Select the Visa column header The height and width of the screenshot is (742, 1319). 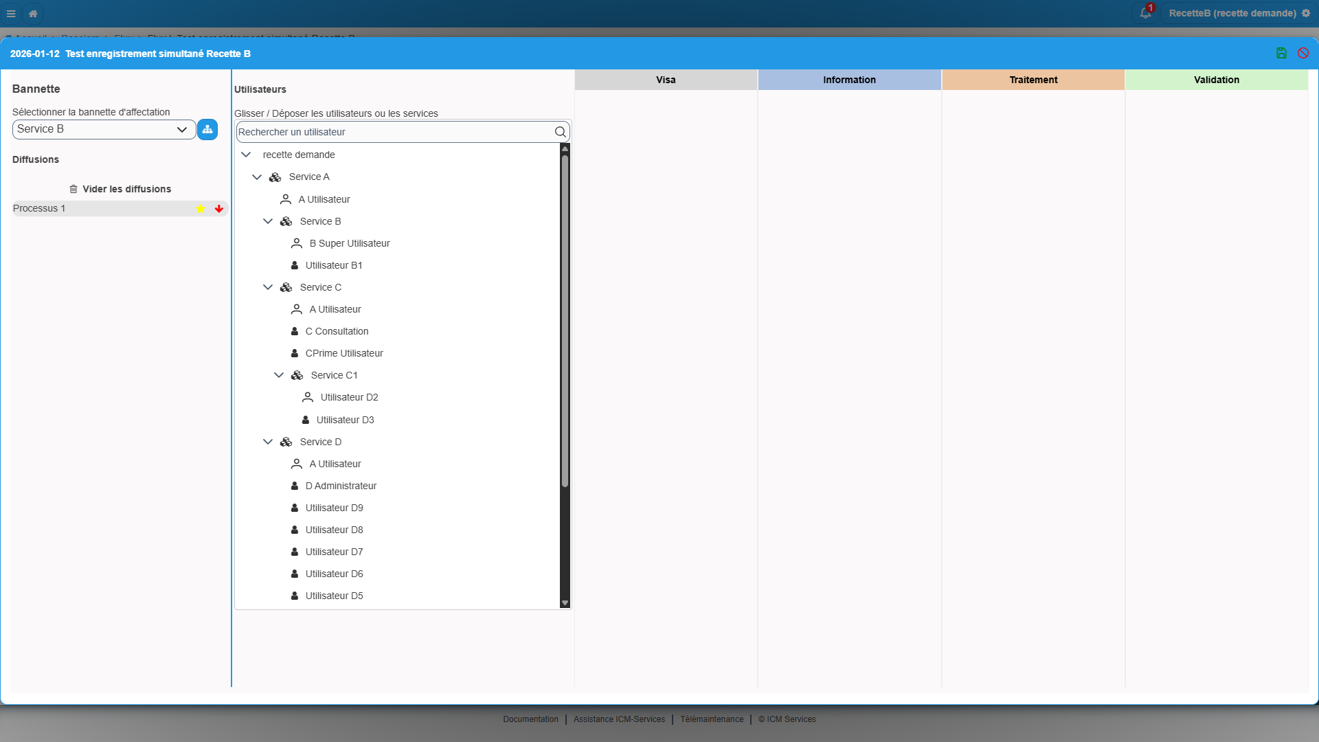pyautogui.click(x=666, y=80)
